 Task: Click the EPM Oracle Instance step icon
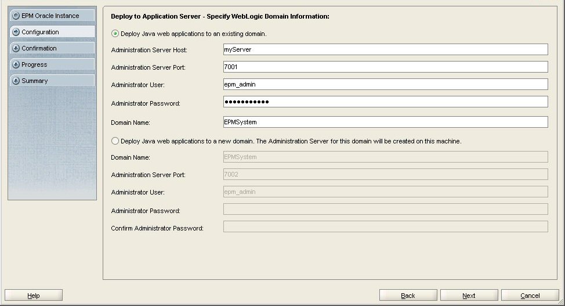tap(16, 16)
